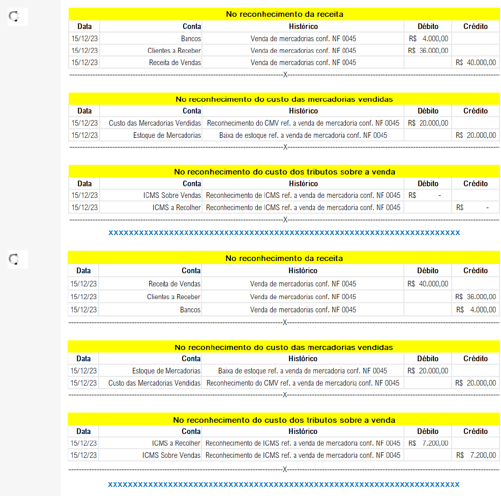Click first option's 'custo das mercadorias vendidas' yellow header

(x=284, y=99)
